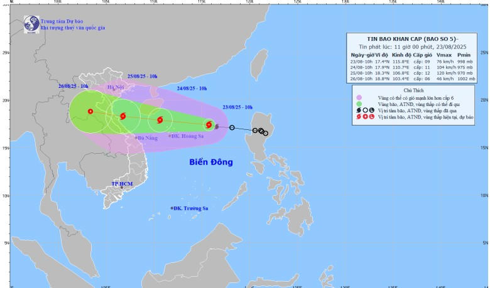This screenshot has height=288, width=490.
Task: Click the red storm symbol for 25/08/25
Action: [122, 116]
